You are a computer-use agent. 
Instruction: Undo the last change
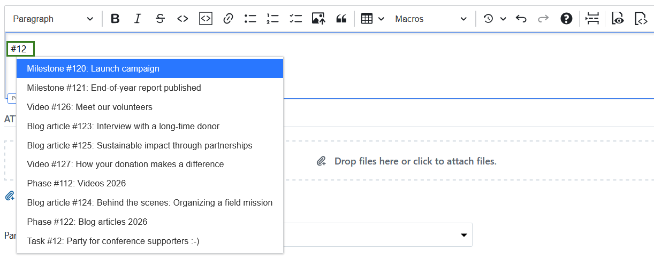[x=521, y=19]
